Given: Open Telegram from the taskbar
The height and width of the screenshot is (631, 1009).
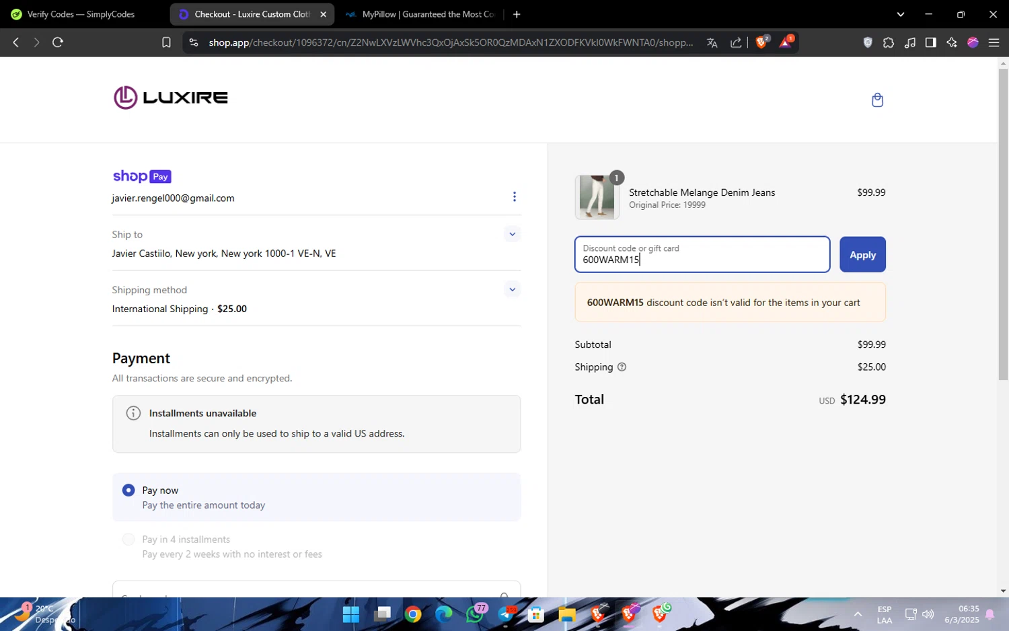Looking at the screenshot, I should click(x=507, y=614).
